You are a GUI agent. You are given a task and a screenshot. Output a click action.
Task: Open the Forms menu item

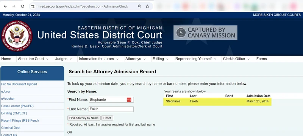(261, 59)
